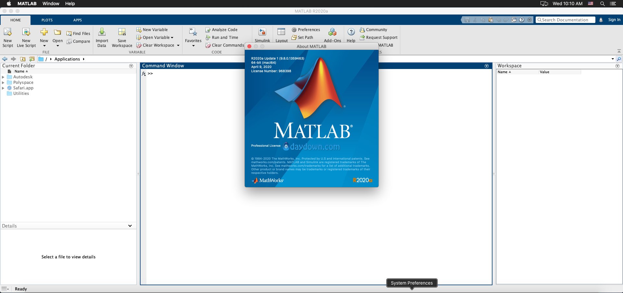The height and width of the screenshot is (293, 623).
Task: Open the Favorites icon
Action: (193, 32)
